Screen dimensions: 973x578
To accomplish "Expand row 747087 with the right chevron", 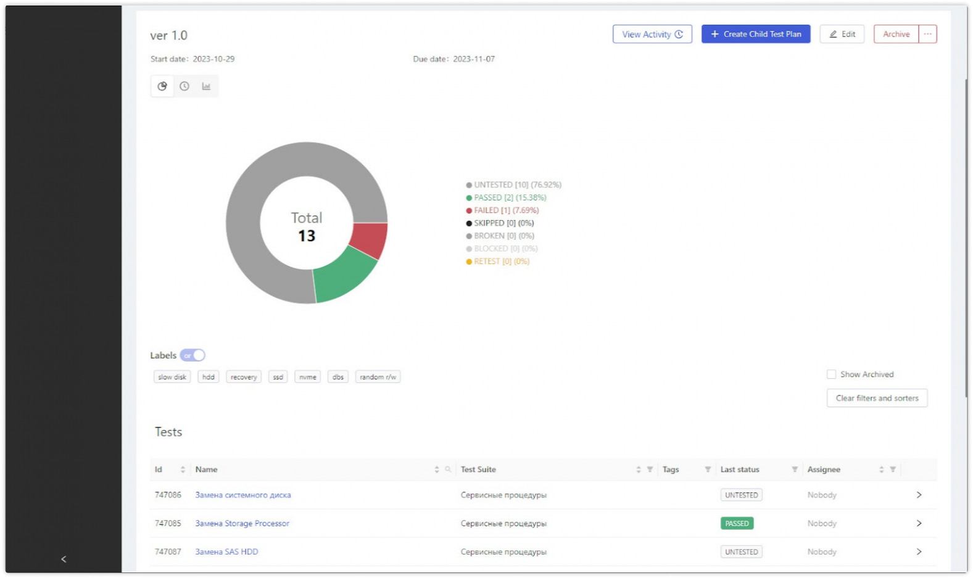I will [x=919, y=551].
